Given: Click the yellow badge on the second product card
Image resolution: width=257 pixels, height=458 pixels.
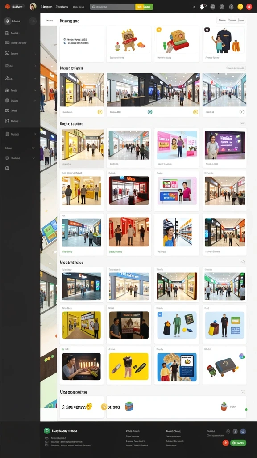Looking at the screenshot, I should tap(159, 30).
